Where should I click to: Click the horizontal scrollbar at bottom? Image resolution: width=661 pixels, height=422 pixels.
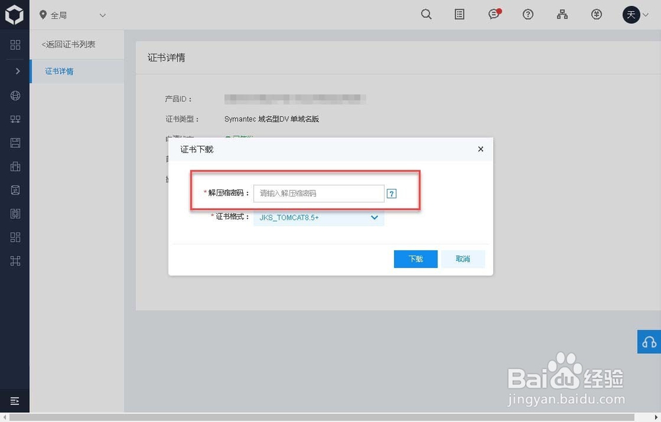tap(322, 417)
